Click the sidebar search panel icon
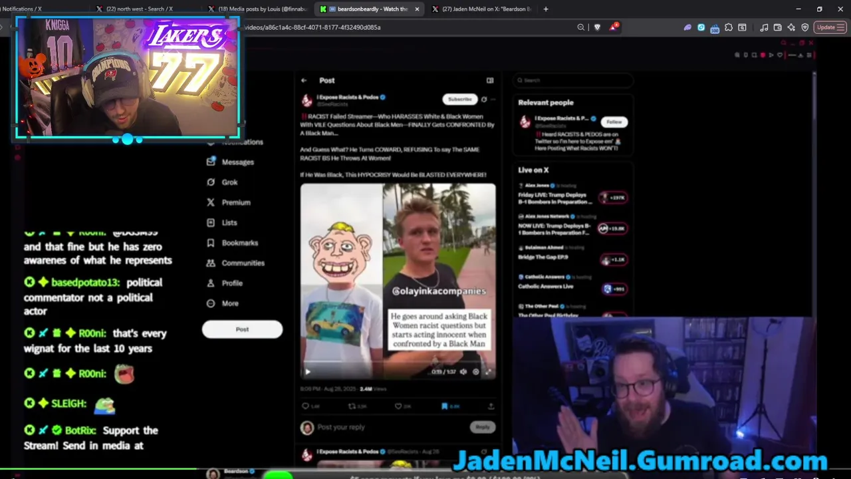Screen dimensions: 851x479 [x=742, y=27]
